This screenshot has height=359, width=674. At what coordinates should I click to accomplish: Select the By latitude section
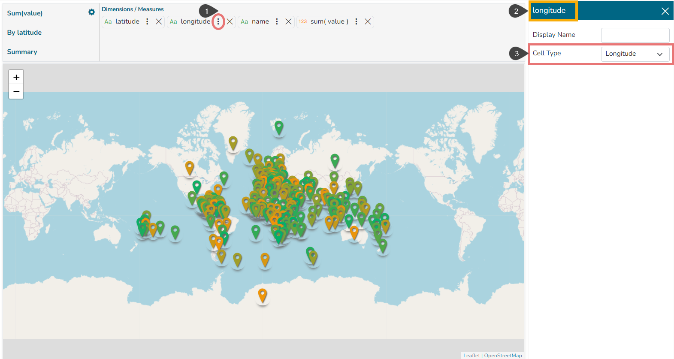click(x=24, y=33)
